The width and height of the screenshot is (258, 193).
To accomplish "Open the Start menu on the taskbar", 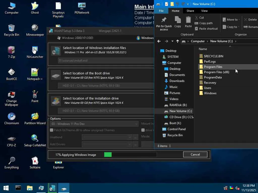I will point(6,188).
